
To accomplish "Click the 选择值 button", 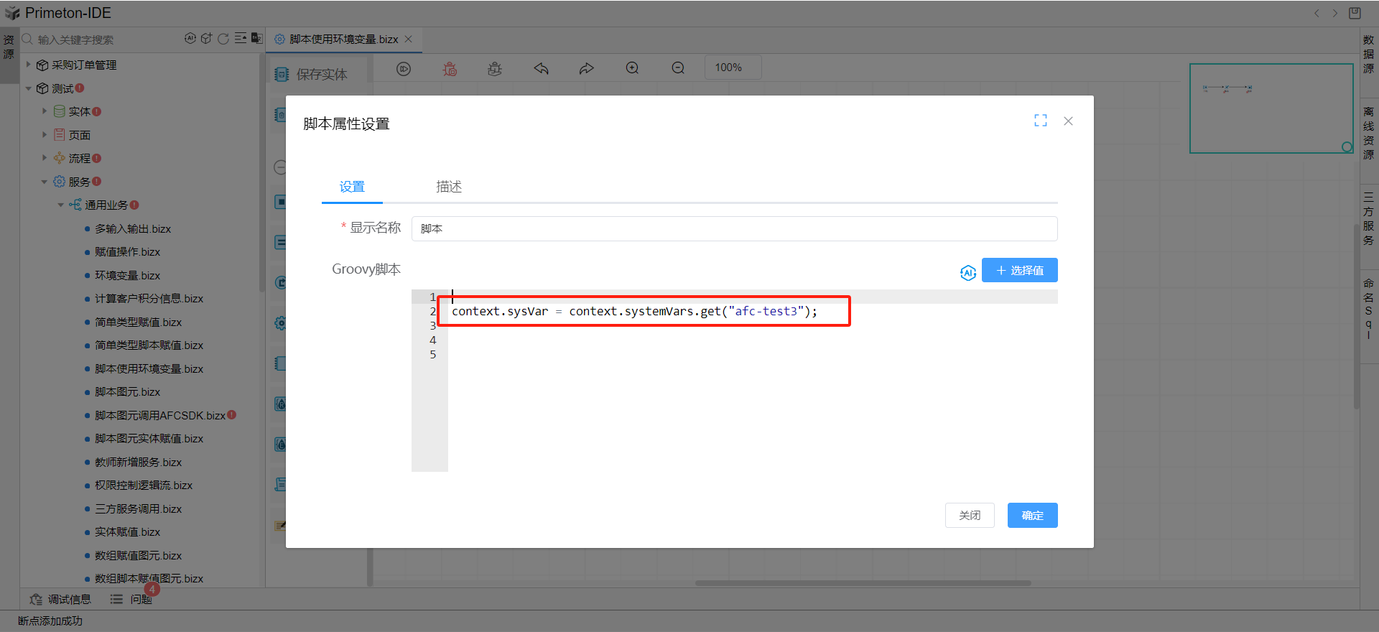I will (1019, 270).
